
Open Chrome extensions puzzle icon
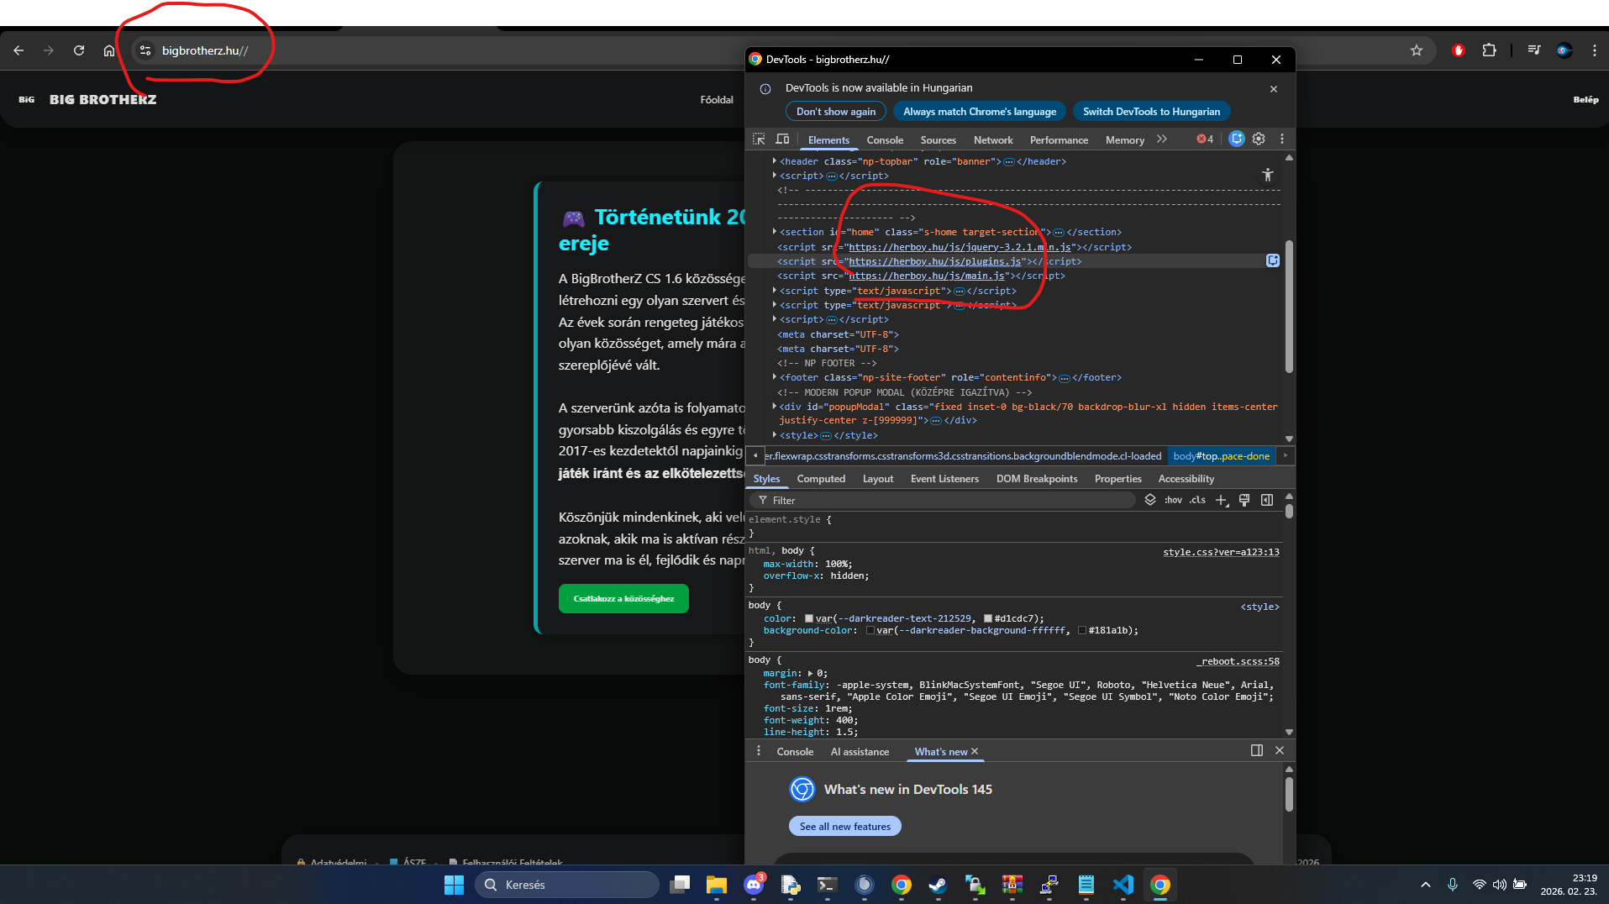click(x=1489, y=50)
